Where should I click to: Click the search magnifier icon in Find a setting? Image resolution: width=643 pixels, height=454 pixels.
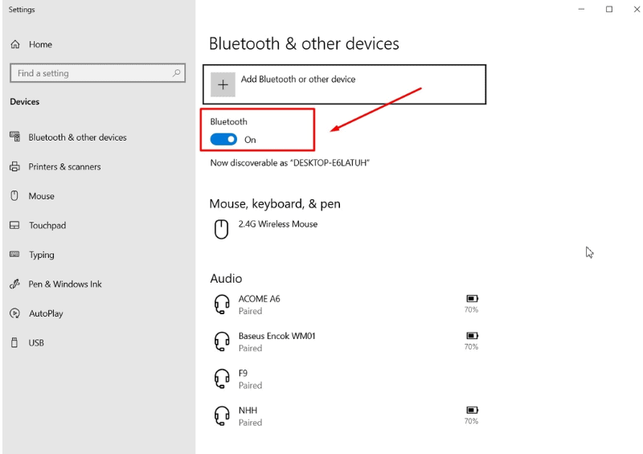(178, 73)
